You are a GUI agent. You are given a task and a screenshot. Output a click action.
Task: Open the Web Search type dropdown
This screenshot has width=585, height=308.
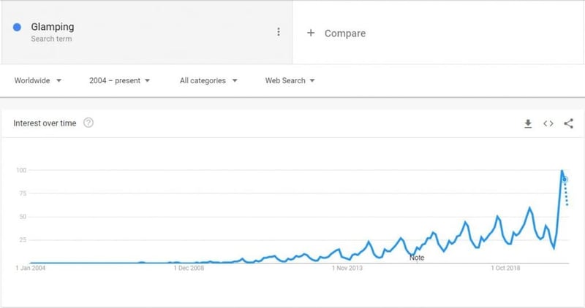point(290,80)
